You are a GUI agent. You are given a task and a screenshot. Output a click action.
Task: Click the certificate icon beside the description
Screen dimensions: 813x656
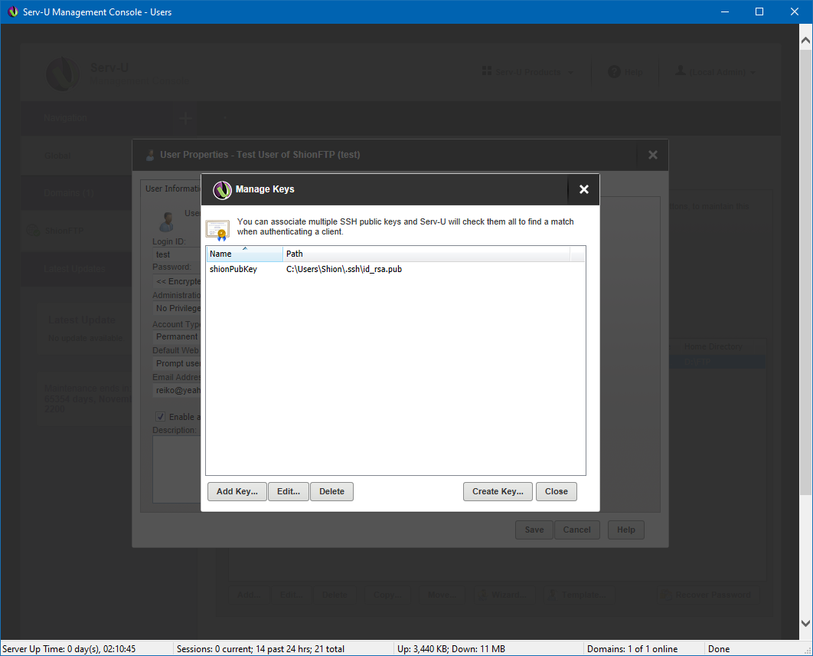217,230
